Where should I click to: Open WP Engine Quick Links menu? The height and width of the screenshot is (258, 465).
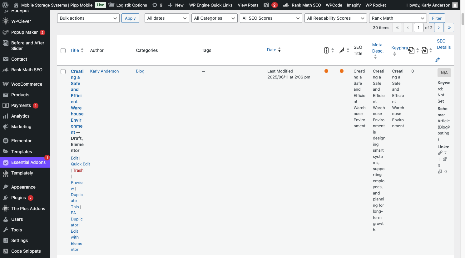point(211,5)
